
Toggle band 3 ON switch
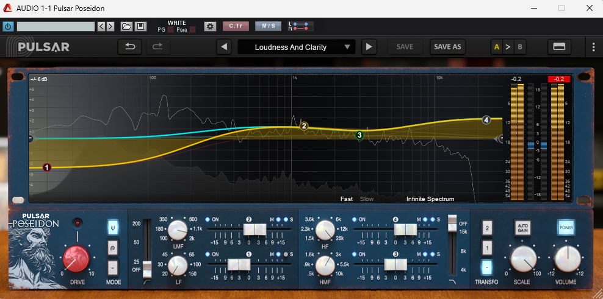pyautogui.click(x=355, y=254)
